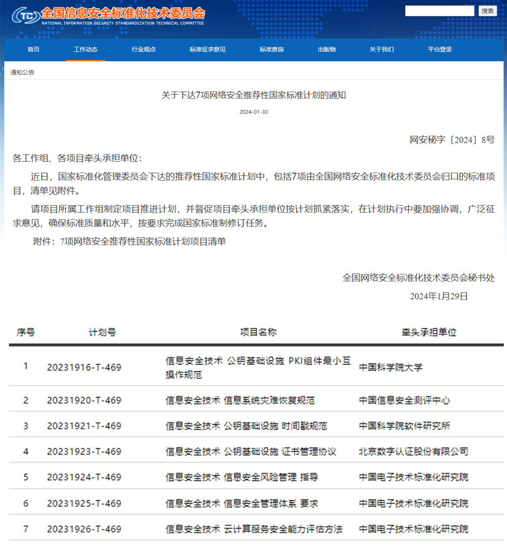
Task: Click plan number 20231920-T-469
Action: (84, 400)
